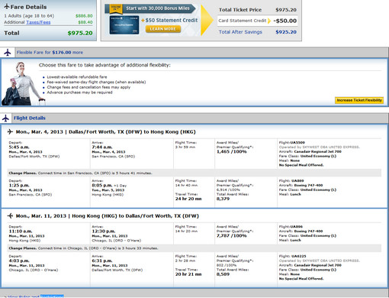Open Flexible Fare for $176.00 more link
Image resolution: width=389 pixels, height=298 pixels.
click(x=50, y=52)
